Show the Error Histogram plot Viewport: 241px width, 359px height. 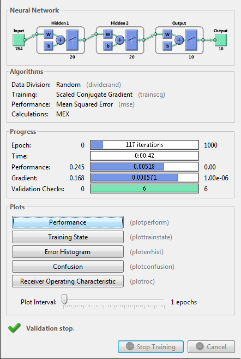(68, 252)
